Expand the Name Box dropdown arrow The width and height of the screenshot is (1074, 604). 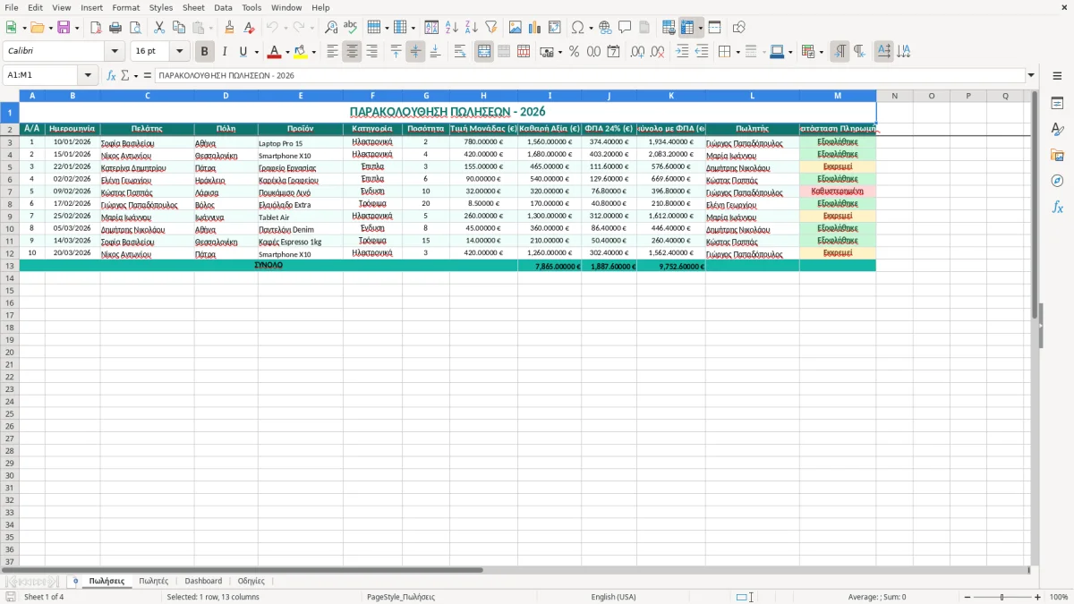[88, 75]
